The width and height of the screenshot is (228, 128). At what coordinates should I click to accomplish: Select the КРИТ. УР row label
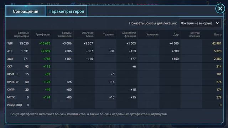coord(13,82)
